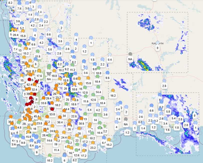This screenshot has height=163, width=203.
Task: Click the 5.8 station marker
Action: [168, 107]
